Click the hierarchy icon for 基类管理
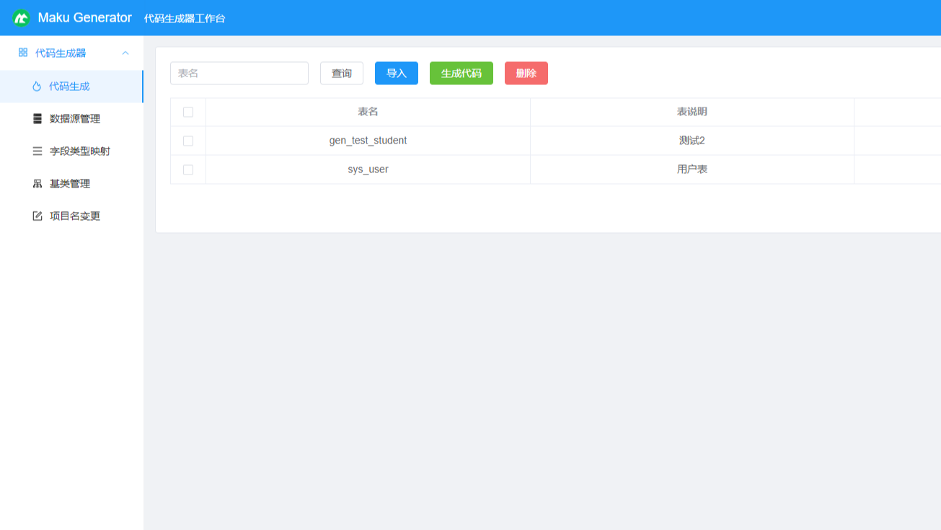The width and height of the screenshot is (941, 530). (37, 184)
